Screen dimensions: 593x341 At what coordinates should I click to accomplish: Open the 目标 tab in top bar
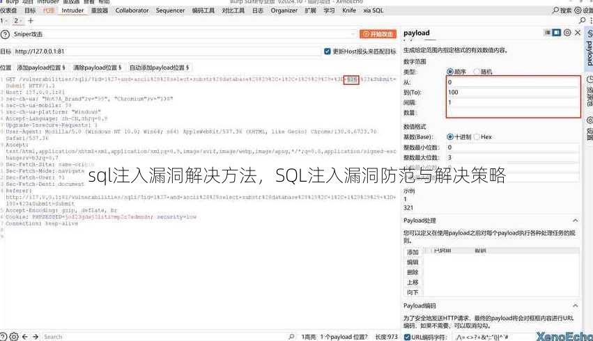click(30, 10)
